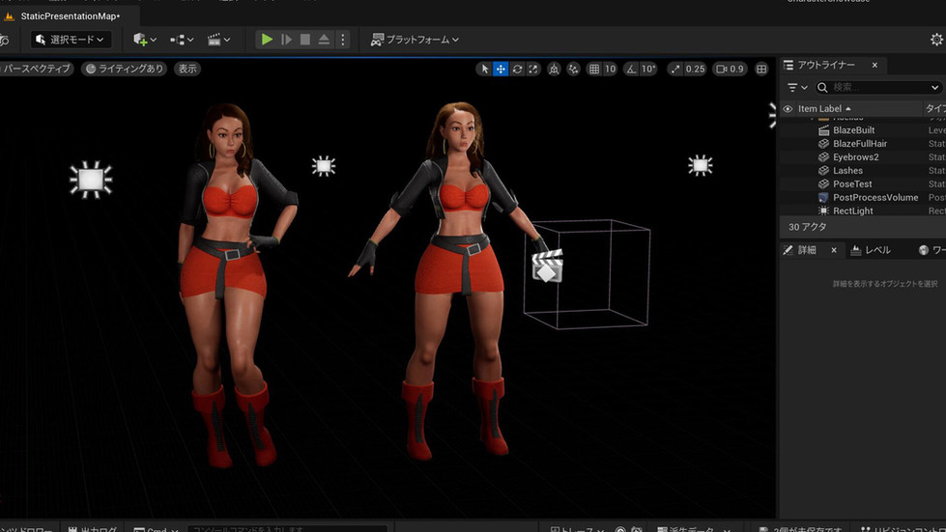This screenshot has height=532, width=946.
Task: Click the BlazeBuilt level sequence icon
Action: (823, 130)
